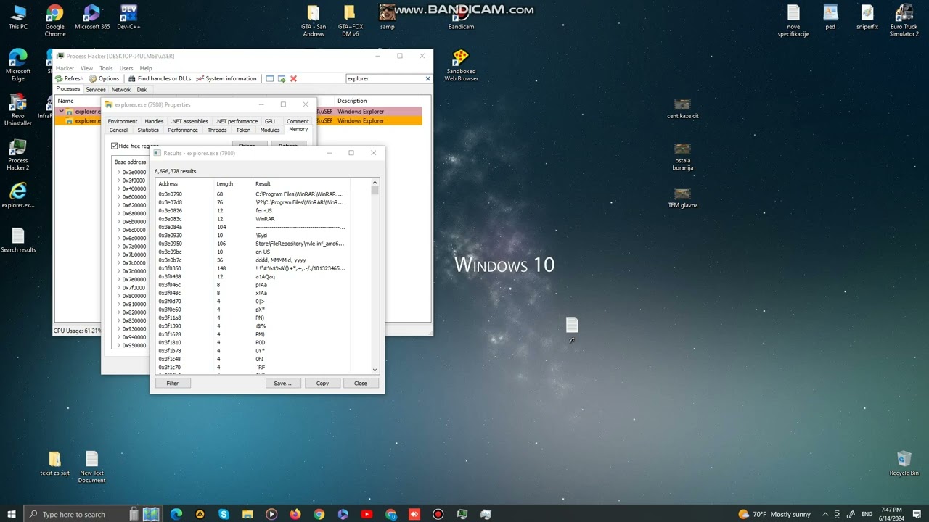Expand memory region 0x6a0000
This screenshot has height=522, width=929.
click(118, 213)
